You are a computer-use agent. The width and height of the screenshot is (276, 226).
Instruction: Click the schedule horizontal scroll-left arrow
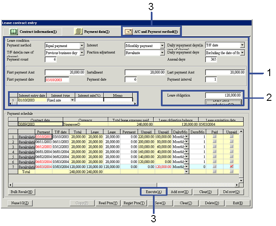point(11,185)
